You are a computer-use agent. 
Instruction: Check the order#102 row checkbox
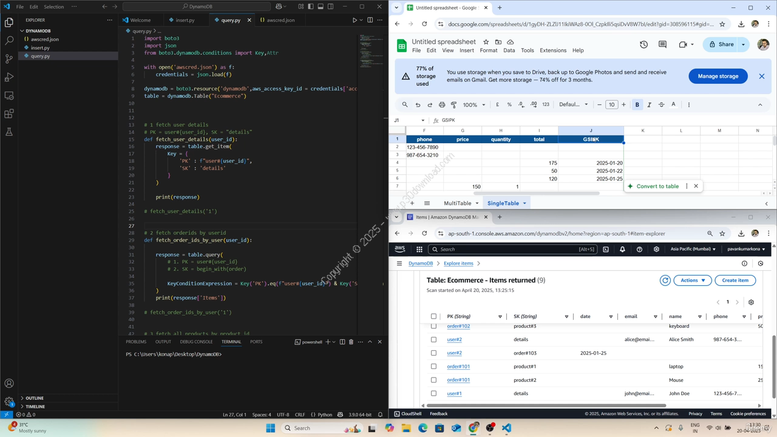point(433,326)
